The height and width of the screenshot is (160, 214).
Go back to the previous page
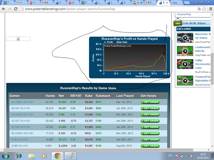4,9
